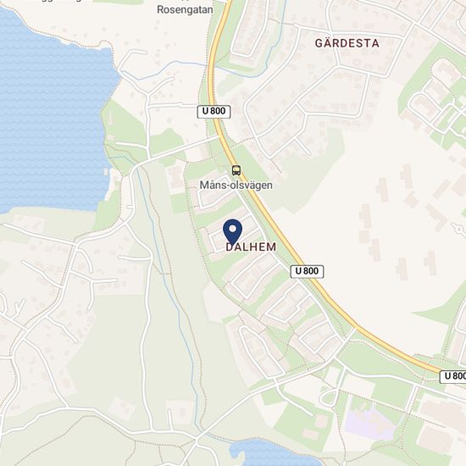Click the Rosengatan label
466x466 pixels.
[185, 10]
